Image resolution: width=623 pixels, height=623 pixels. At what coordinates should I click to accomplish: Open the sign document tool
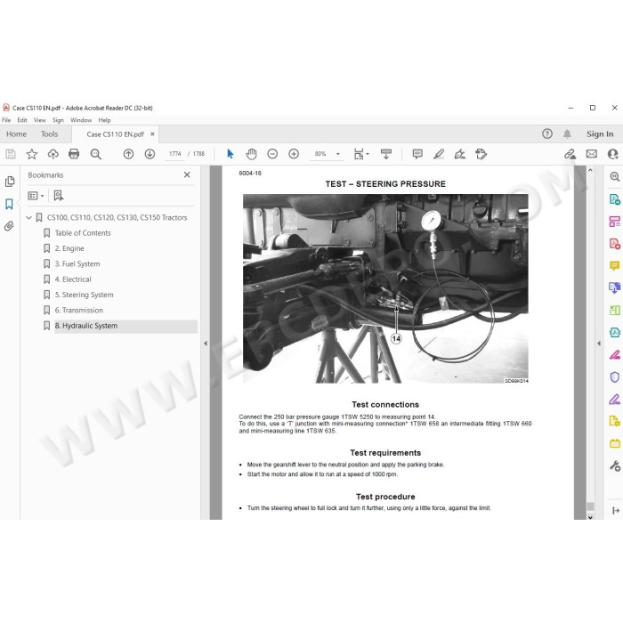[460, 154]
